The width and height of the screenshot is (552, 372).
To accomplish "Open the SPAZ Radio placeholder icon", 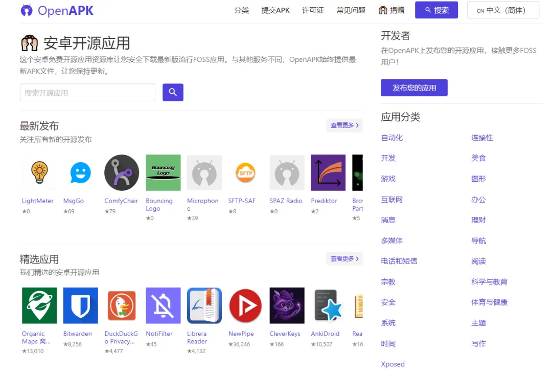I will [x=287, y=173].
